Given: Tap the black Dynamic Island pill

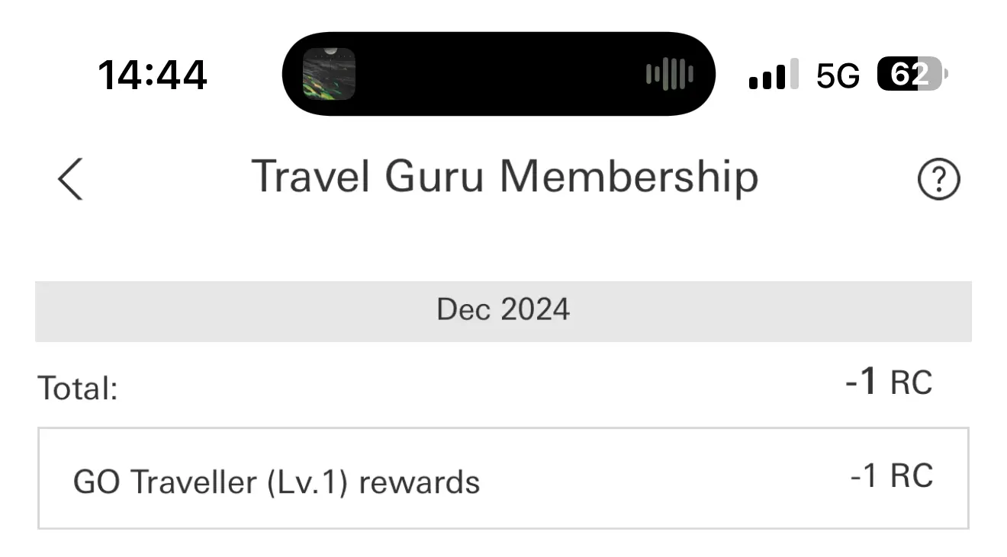Looking at the screenshot, I should (x=499, y=74).
